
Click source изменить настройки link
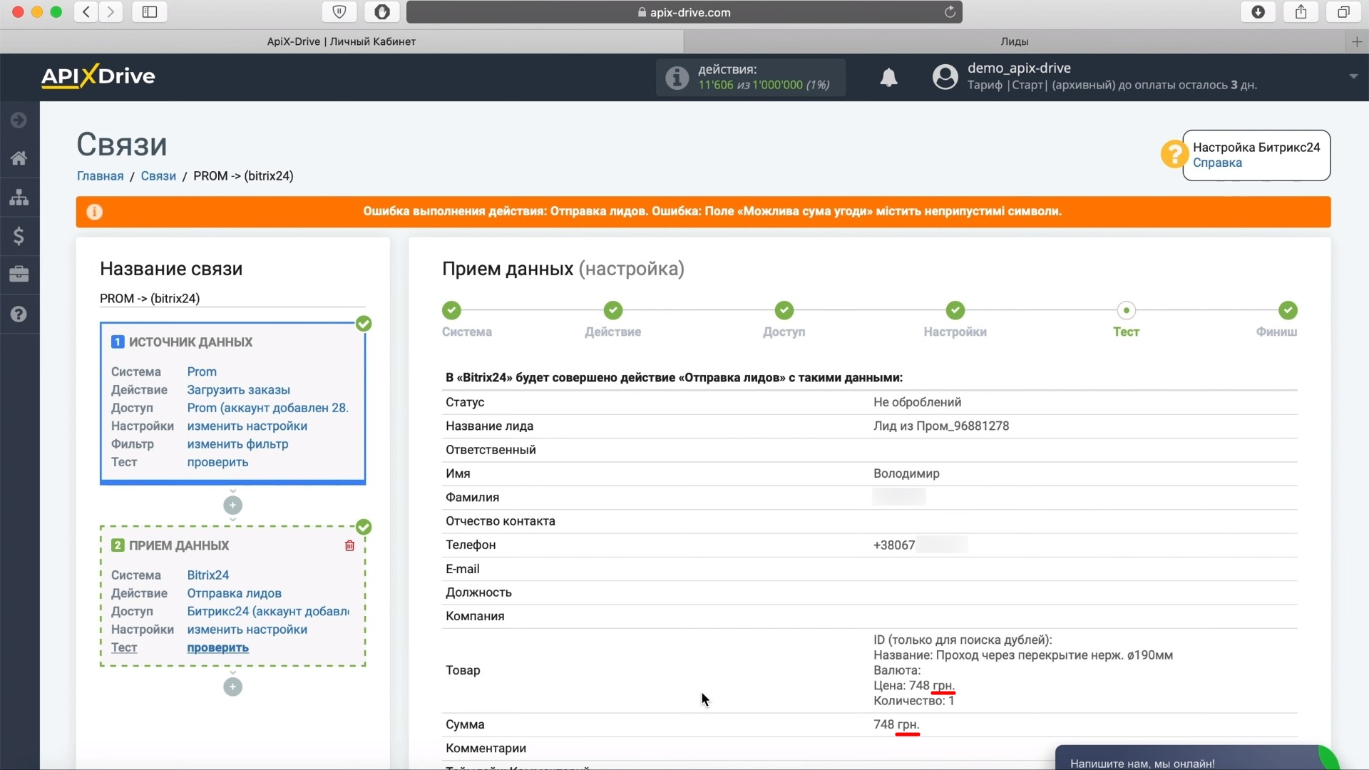coord(247,426)
